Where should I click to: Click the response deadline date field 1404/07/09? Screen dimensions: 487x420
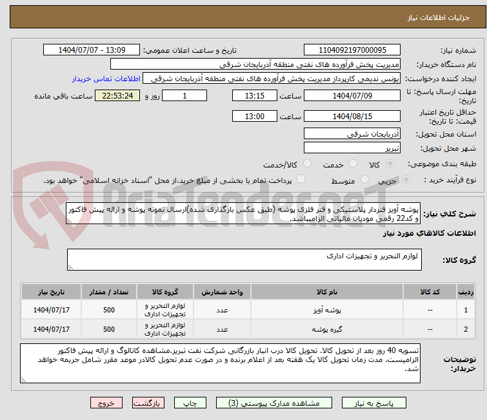tap(352, 95)
